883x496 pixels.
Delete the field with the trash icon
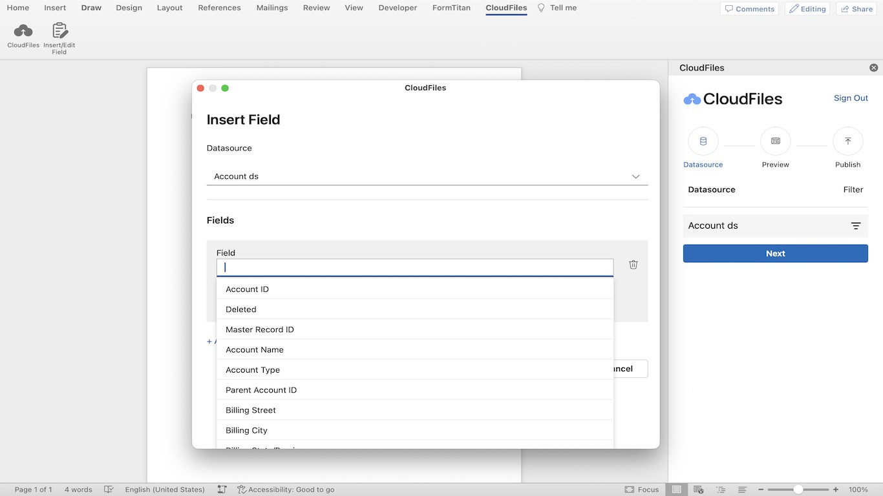[x=633, y=264]
